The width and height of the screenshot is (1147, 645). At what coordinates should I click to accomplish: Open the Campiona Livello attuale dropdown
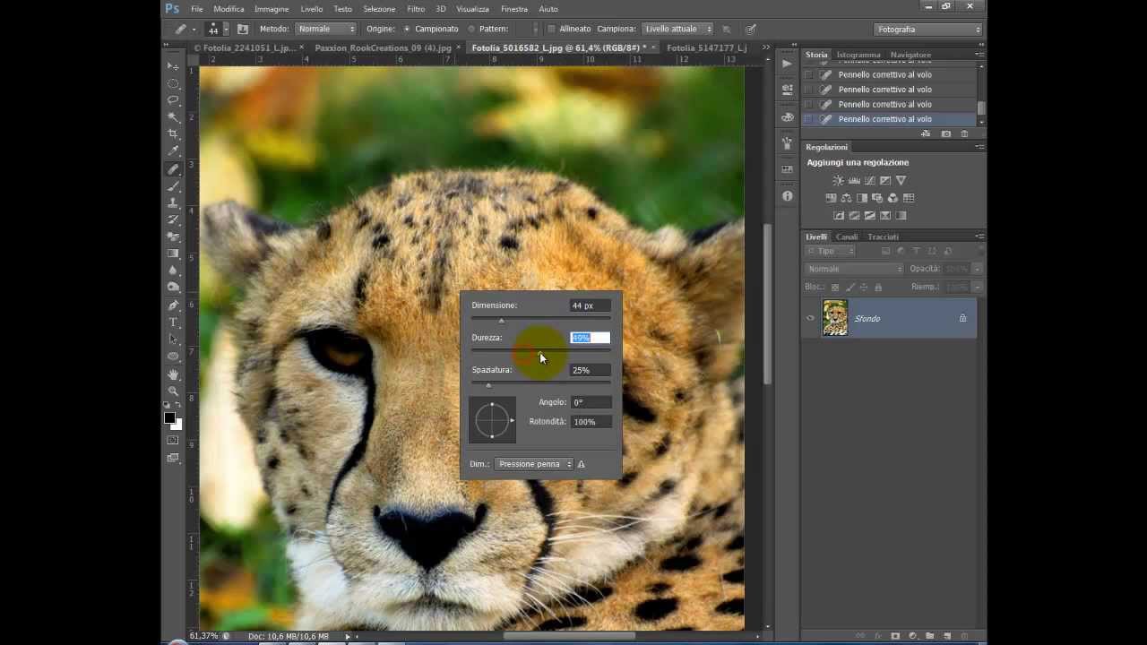(677, 29)
